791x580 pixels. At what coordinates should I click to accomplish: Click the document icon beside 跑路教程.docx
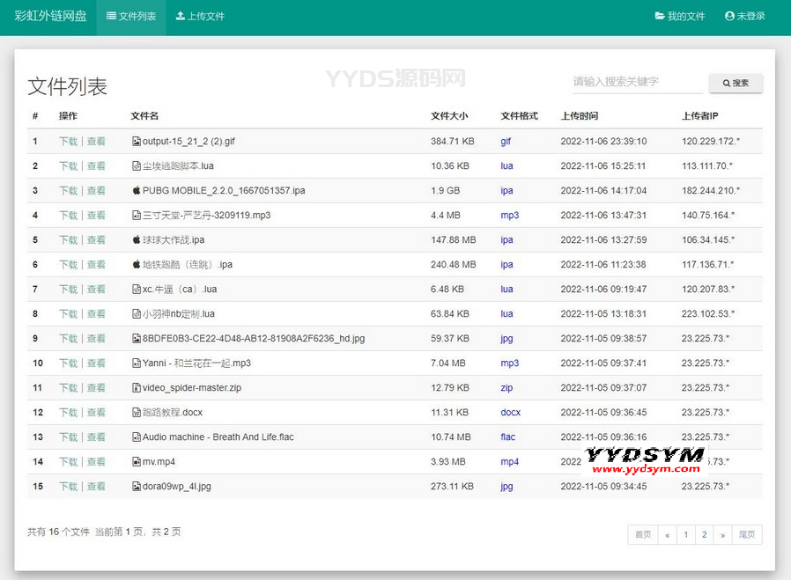click(136, 413)
